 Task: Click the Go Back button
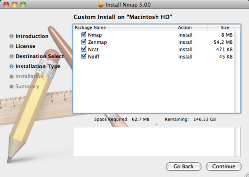click(184, 166)
